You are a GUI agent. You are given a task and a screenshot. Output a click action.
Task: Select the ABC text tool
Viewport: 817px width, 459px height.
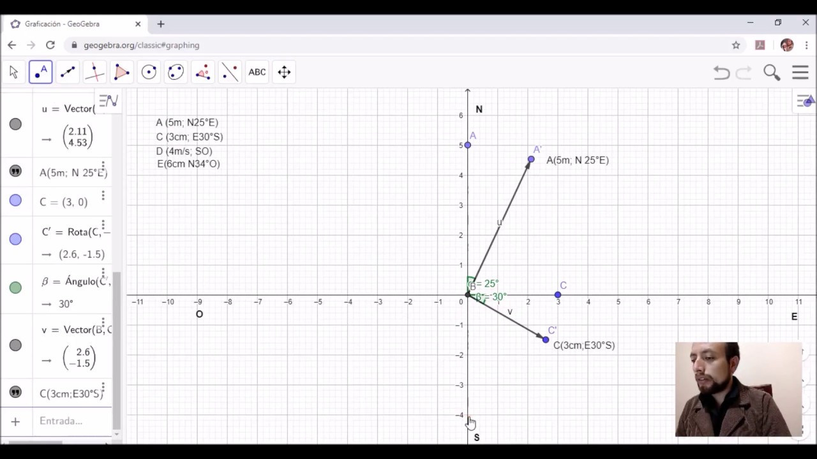click(x=257, y=72)
